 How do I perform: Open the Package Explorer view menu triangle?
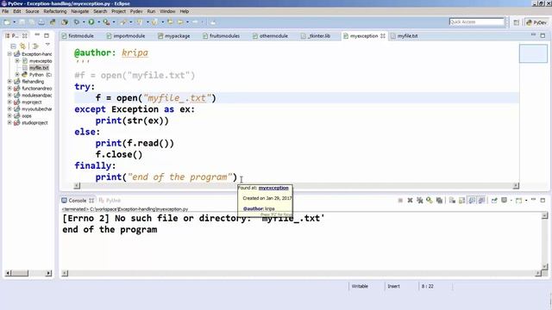click(x=47, y=45)
